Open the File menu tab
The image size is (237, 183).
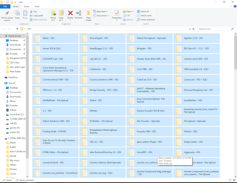(5, 6)
